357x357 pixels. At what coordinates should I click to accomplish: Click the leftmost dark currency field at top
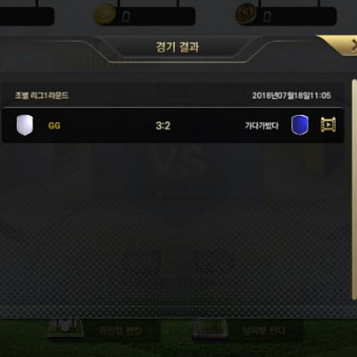[27, 16]
